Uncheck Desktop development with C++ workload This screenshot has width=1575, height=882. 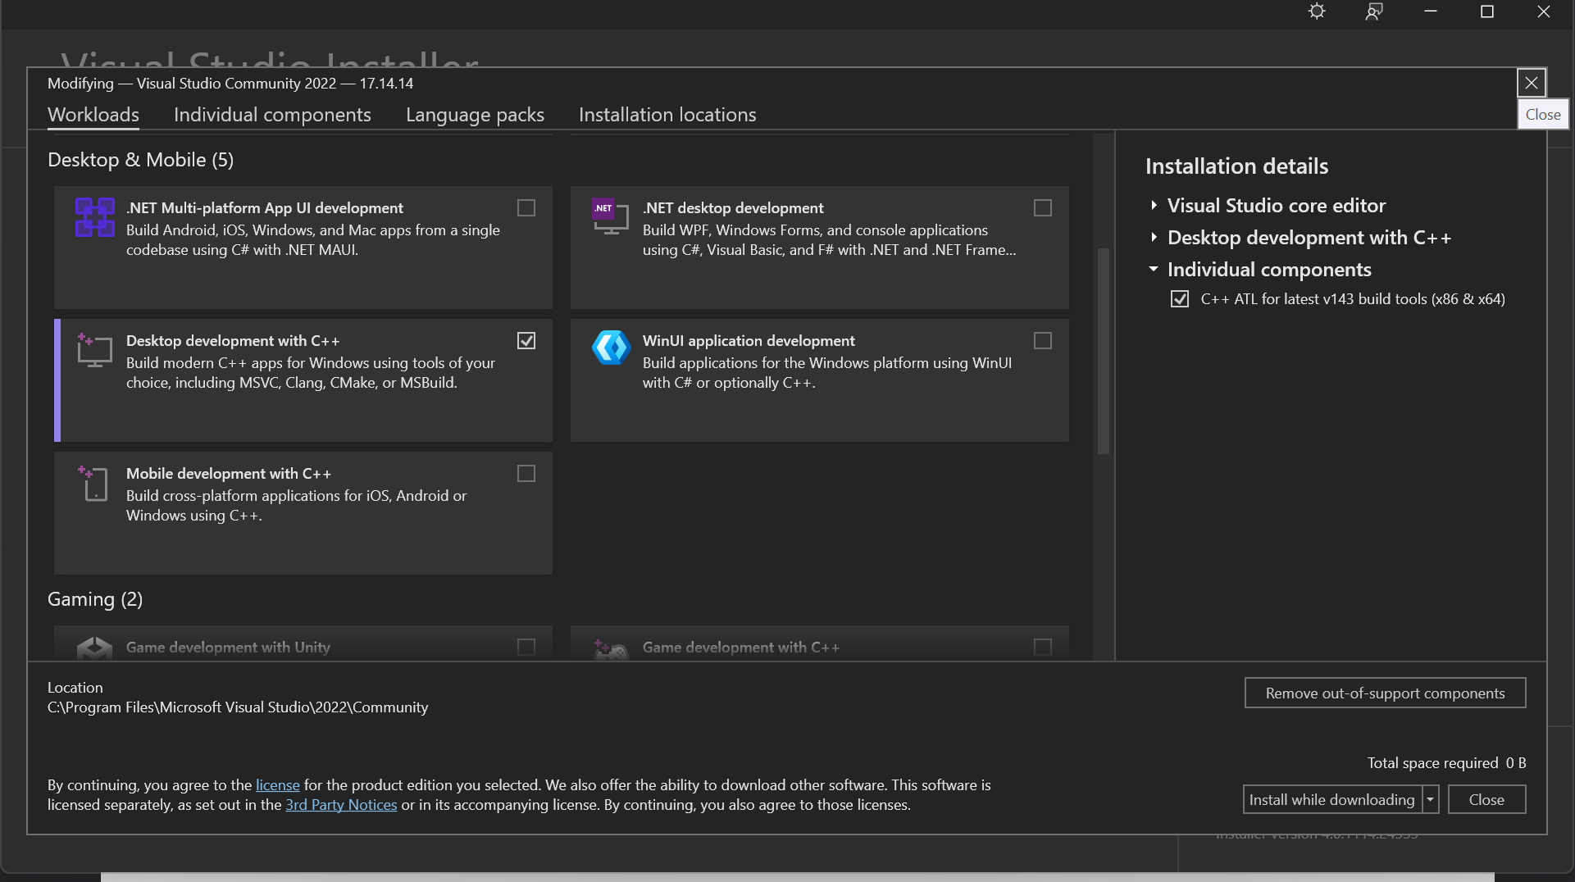point(526,341)
